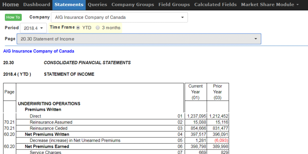Select the Statements tab

(69, 5)
